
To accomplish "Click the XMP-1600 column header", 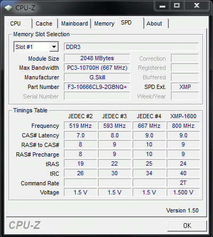I will click(183, 116).
